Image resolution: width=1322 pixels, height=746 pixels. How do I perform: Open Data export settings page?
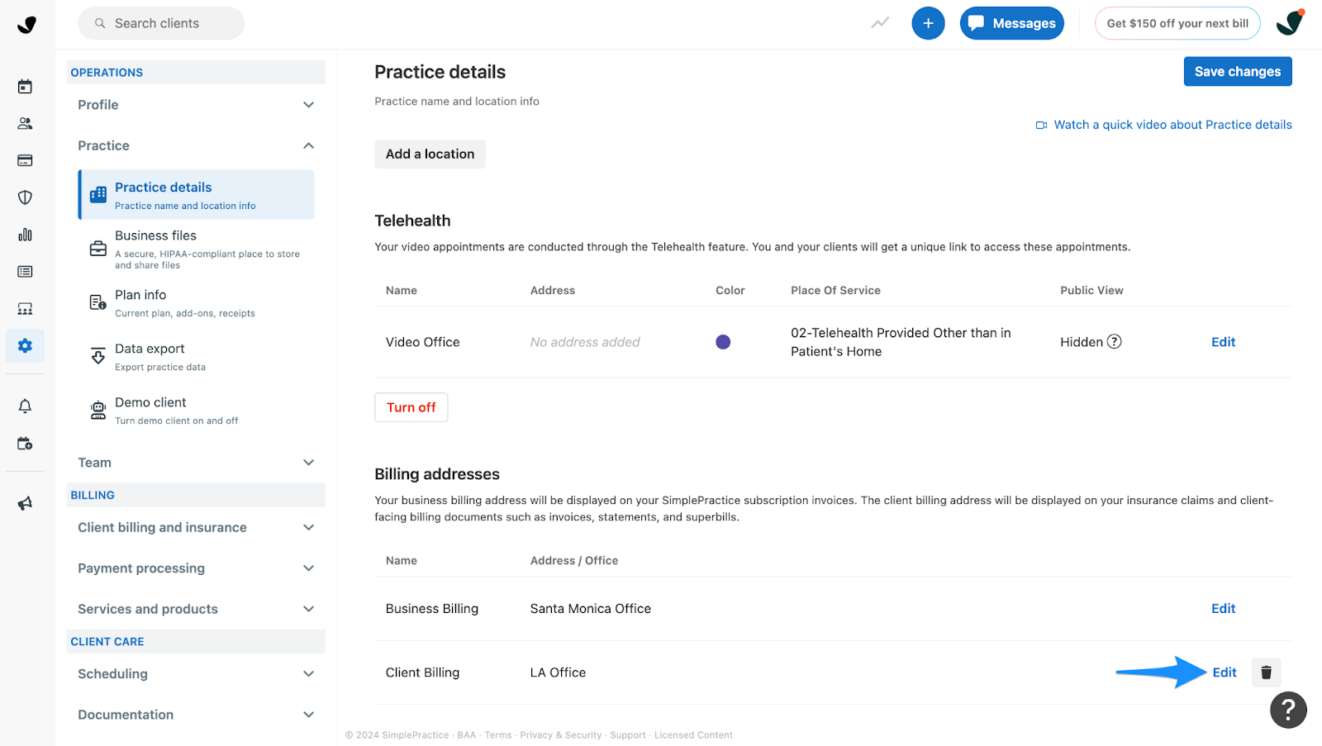tap(197, 356)
